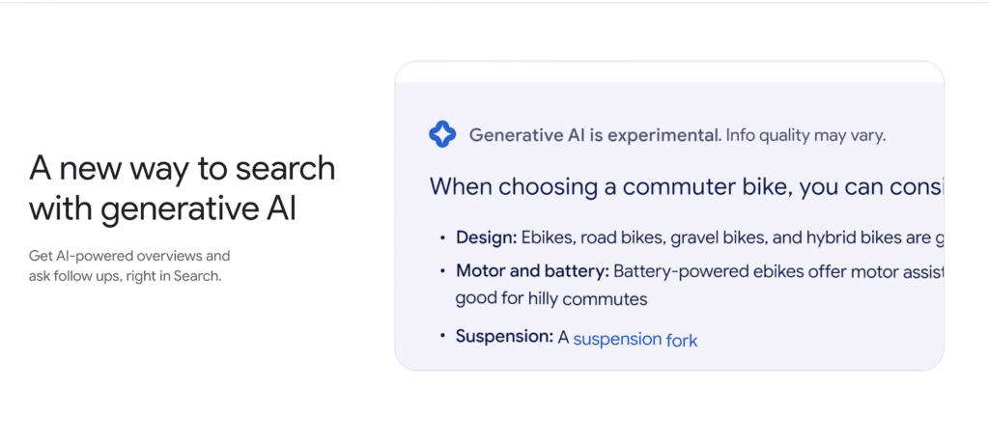Viewport: 989px width, 445px height.
Task: Click the bold Suspension label
Action: click(504, 337)
